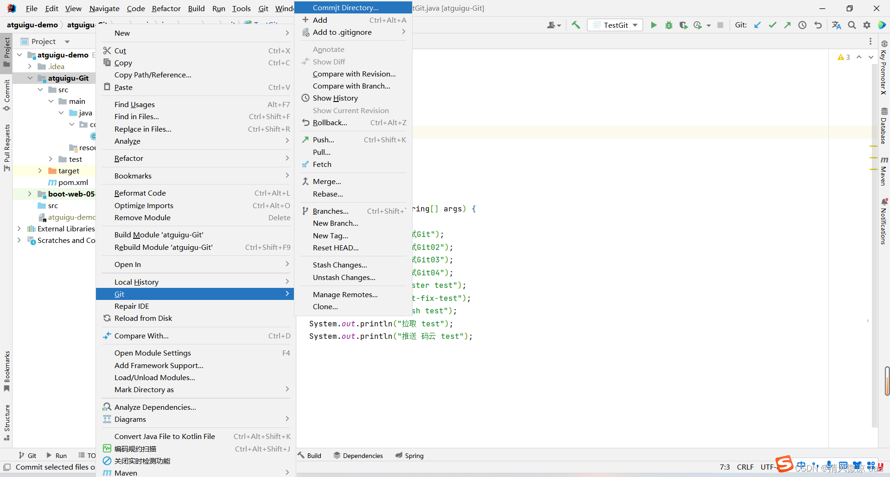Open the TestGit run configuration dropdown

click(615, 25)
